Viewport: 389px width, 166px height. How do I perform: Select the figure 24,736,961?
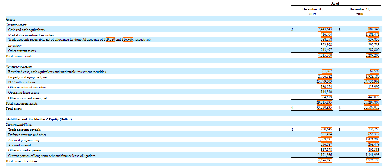372,82
